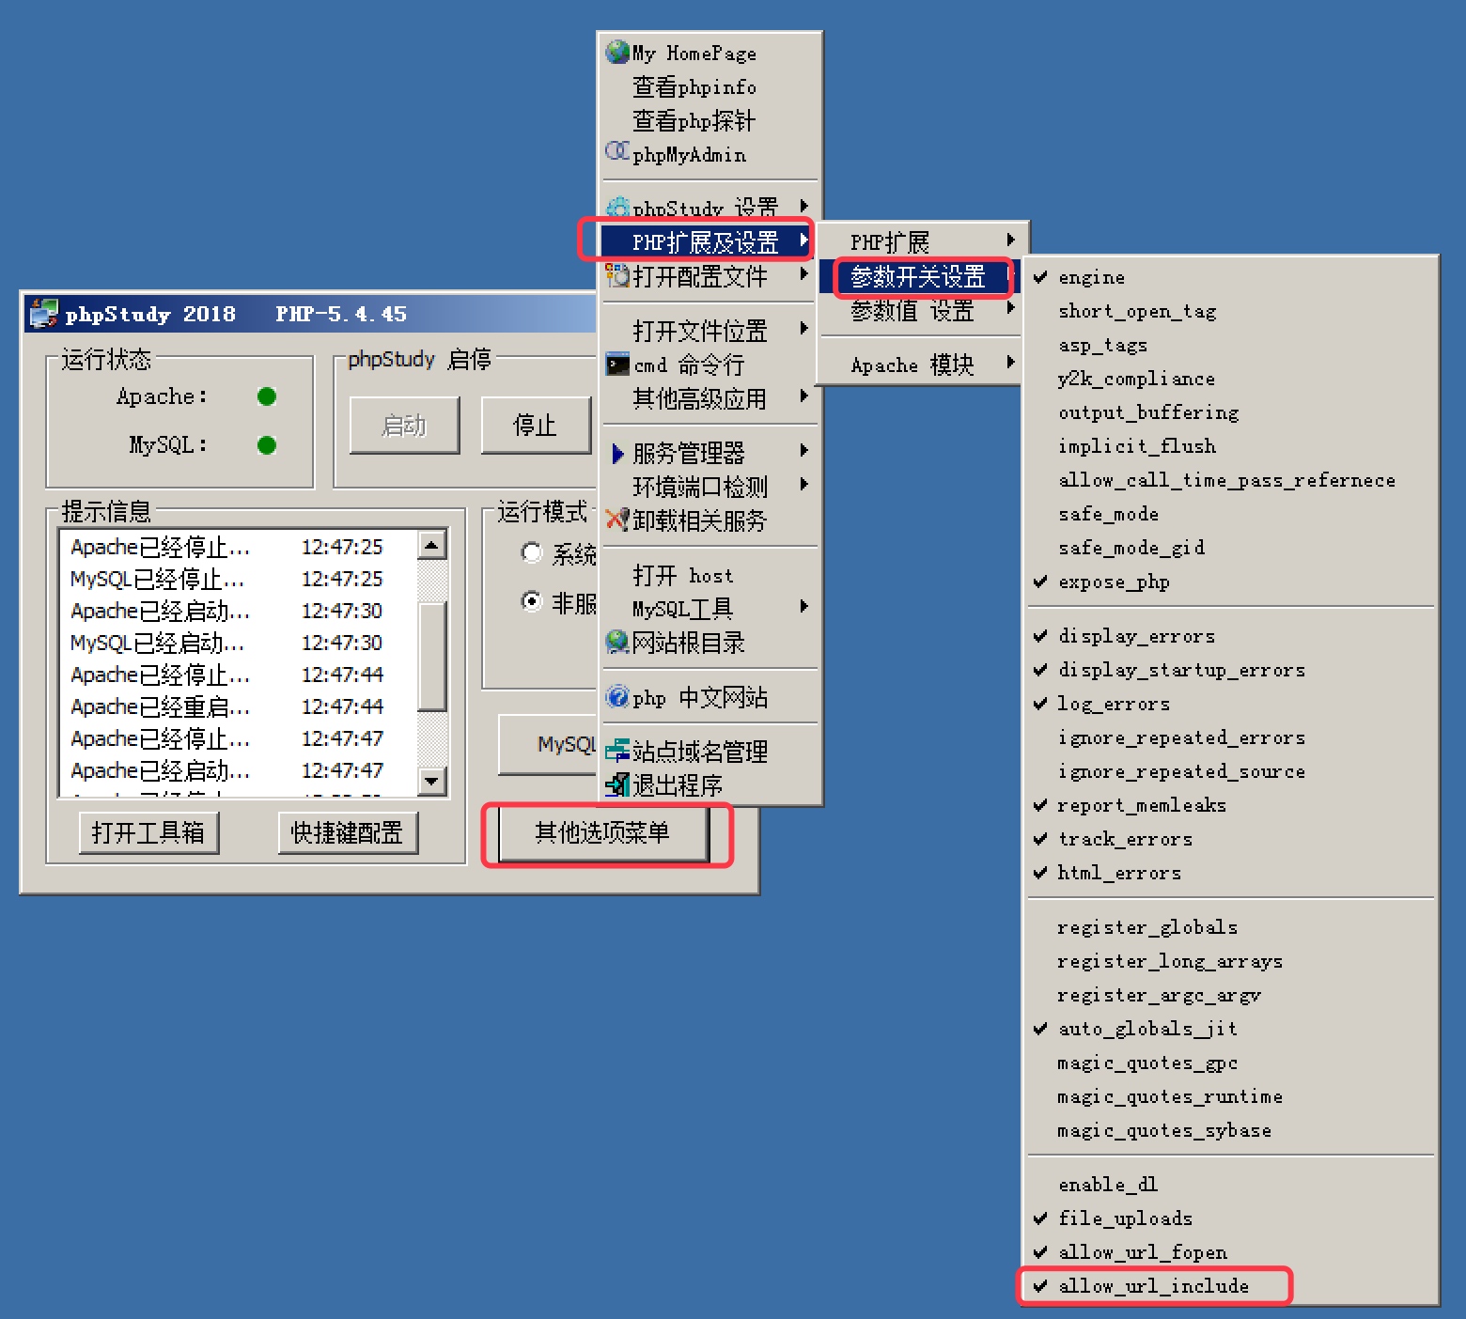Click the log list scrollbar thumb

[x=431, y=656]
